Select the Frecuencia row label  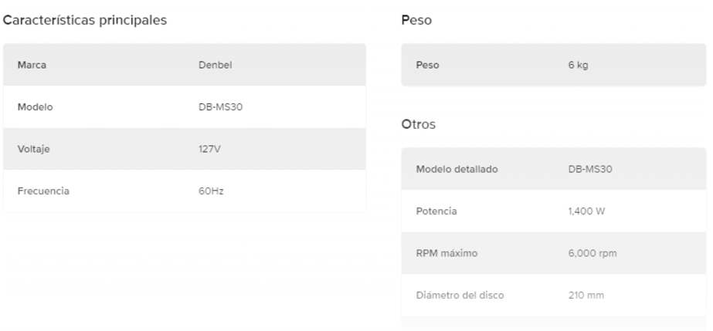pos(43,191)
